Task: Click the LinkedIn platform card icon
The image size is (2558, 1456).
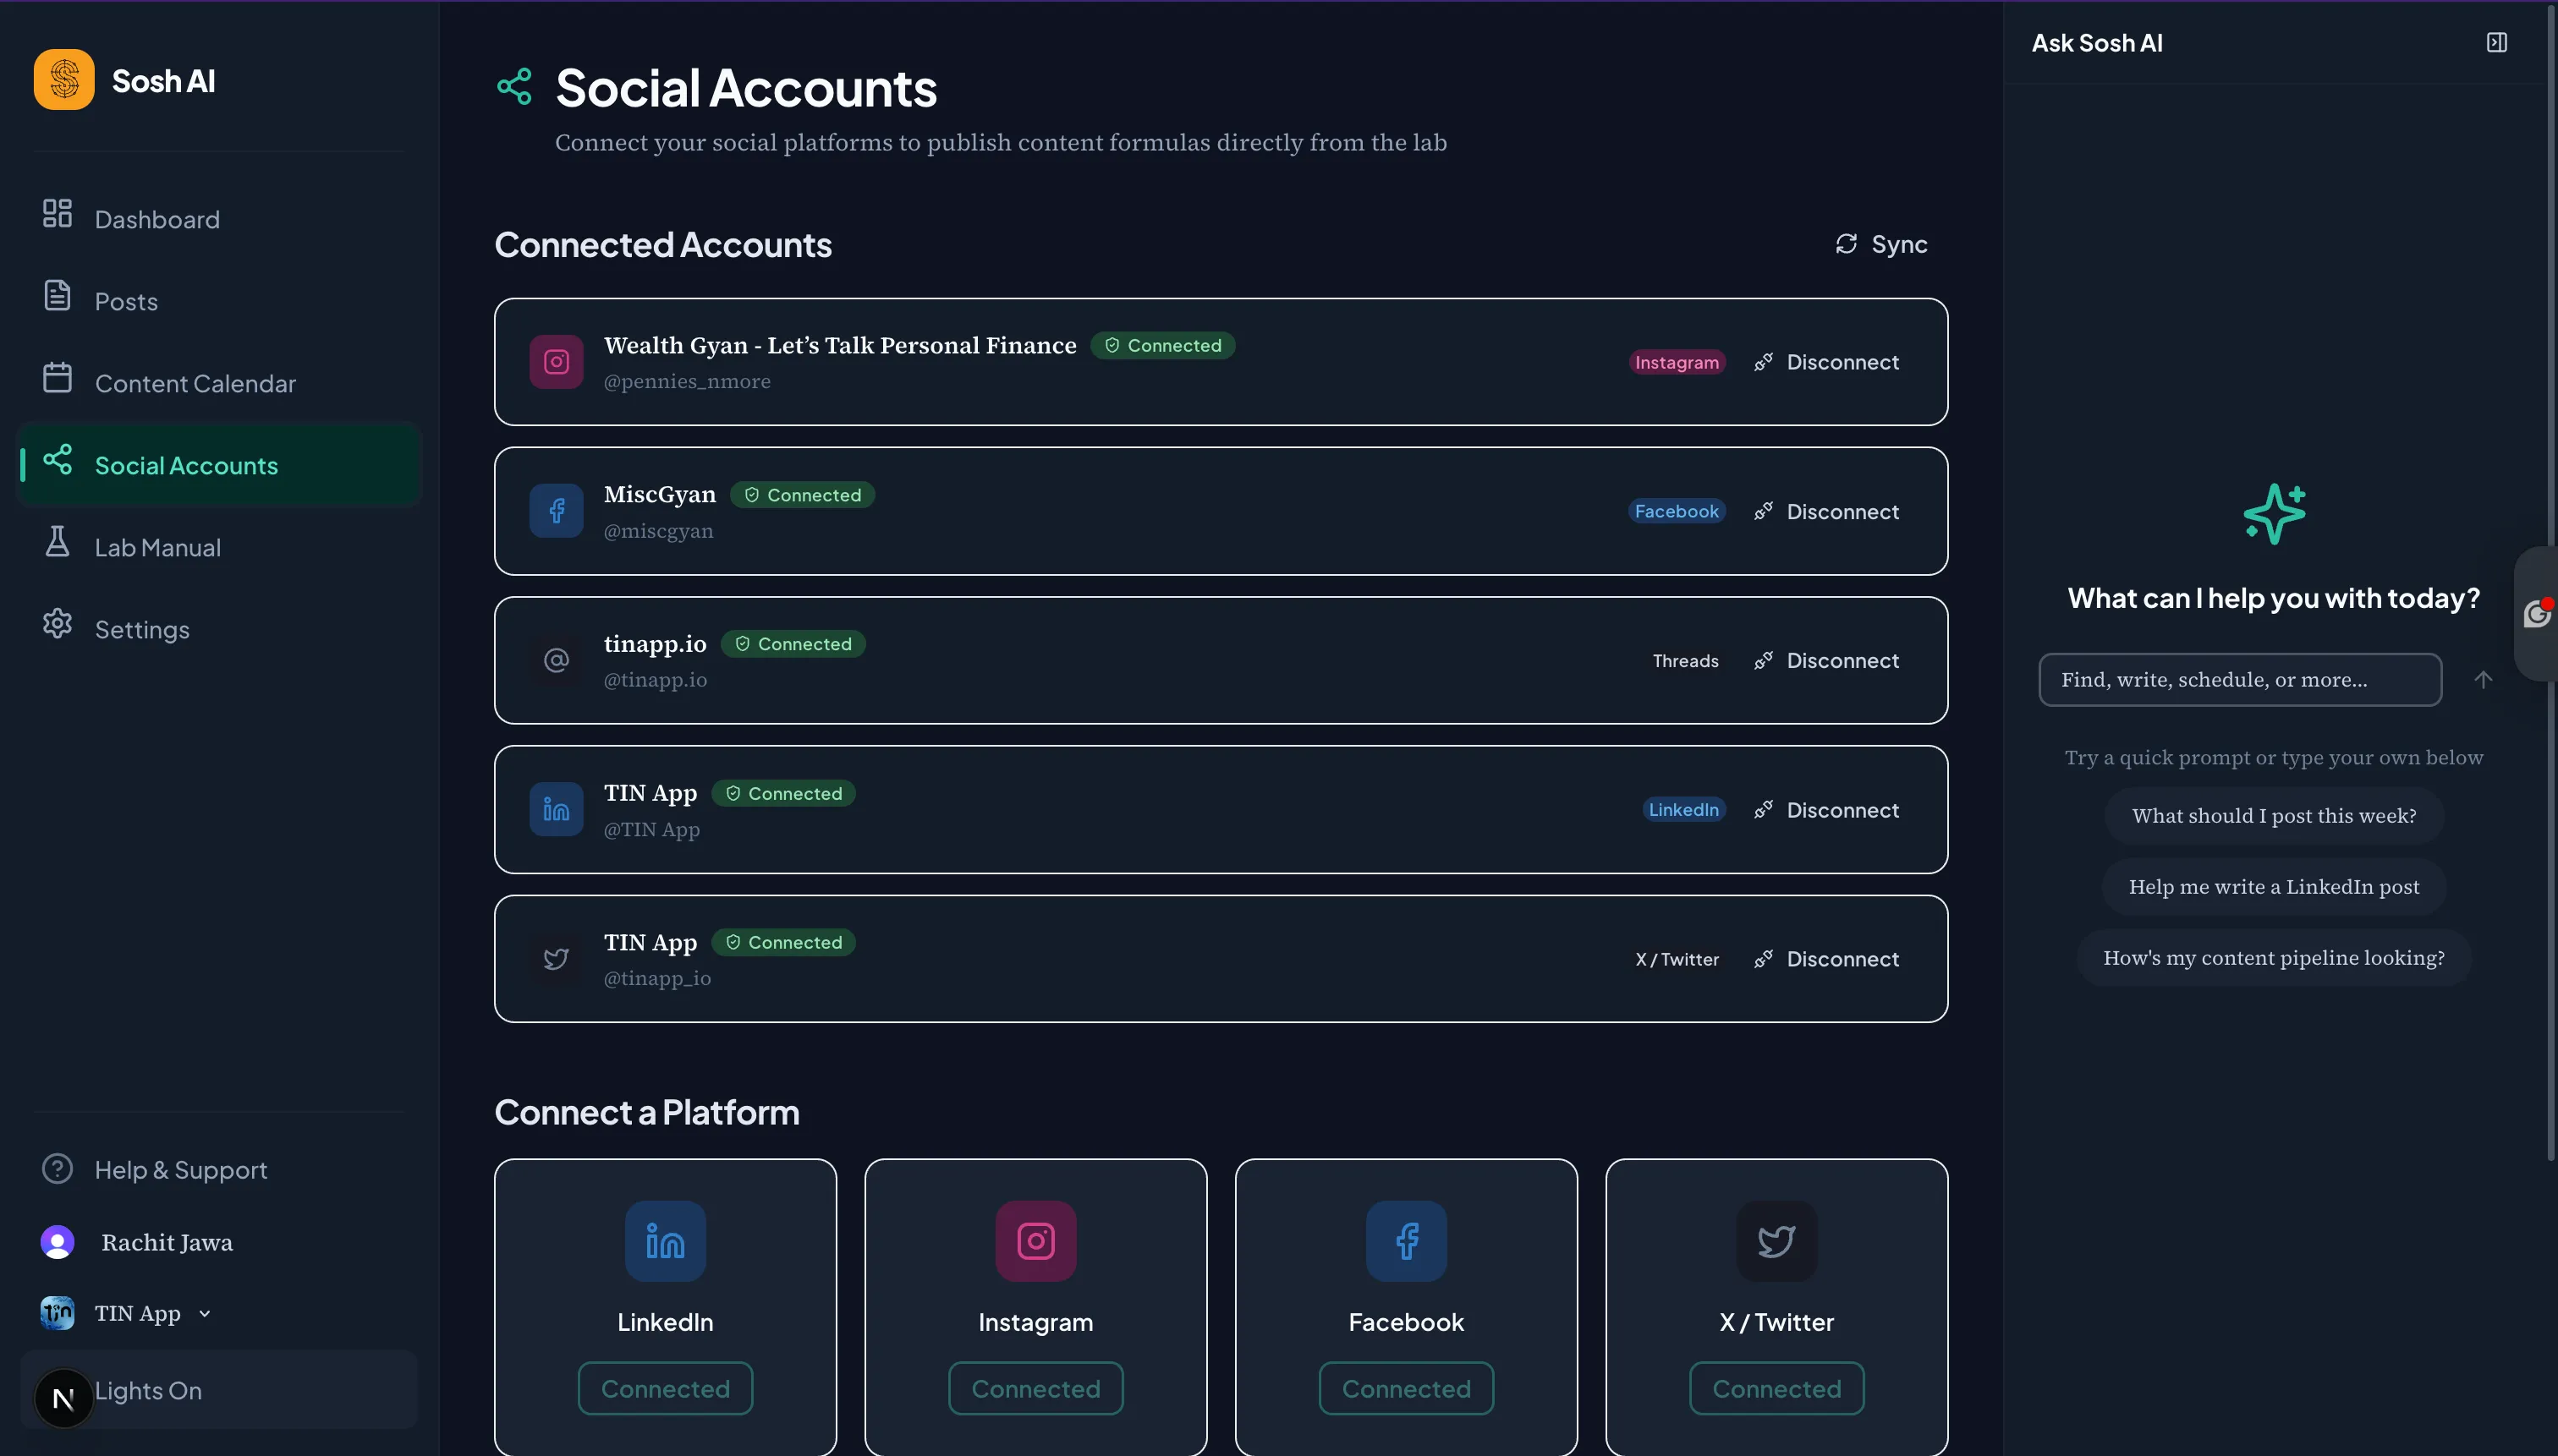Action: pyautogui.click(x=665, y=1241)
